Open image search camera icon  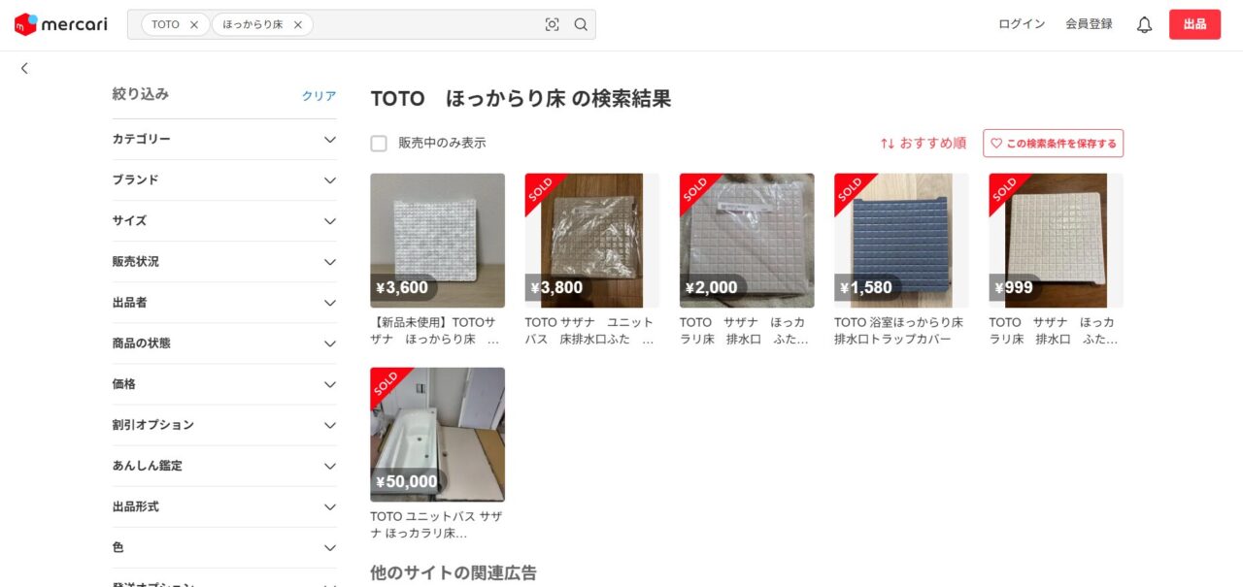tap(553, 24)
